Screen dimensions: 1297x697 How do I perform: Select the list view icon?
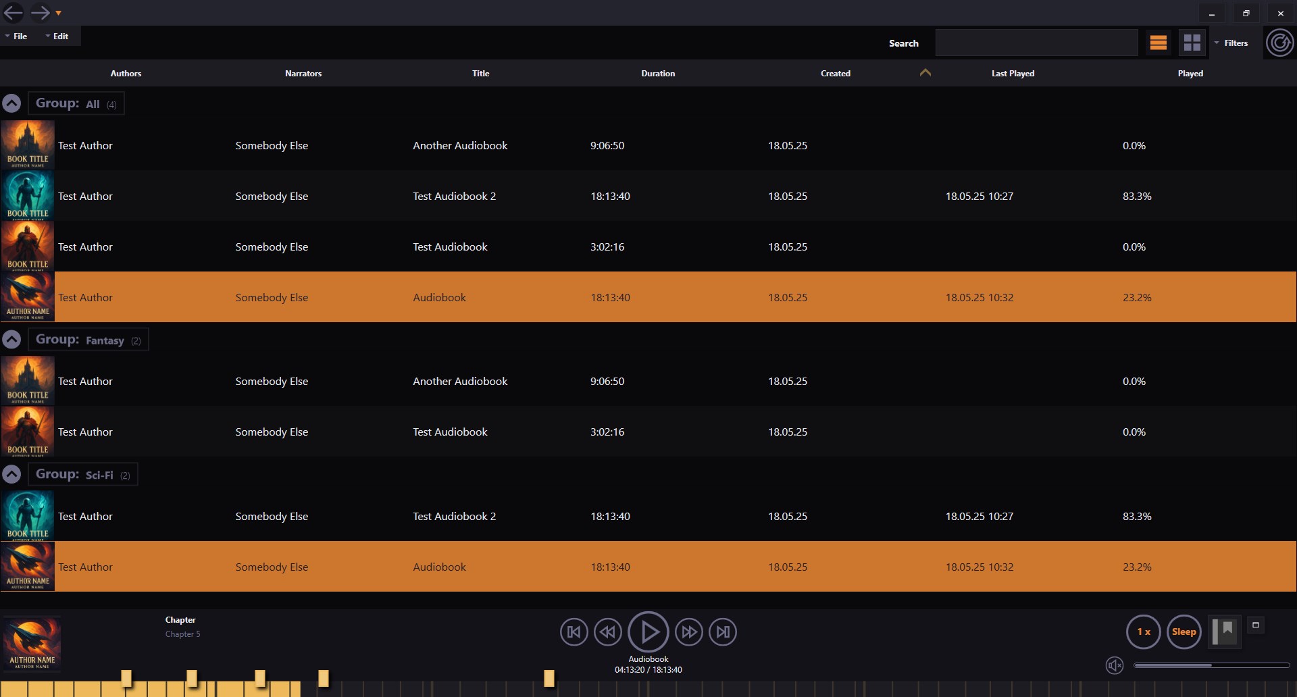[x=1158, y=42]
